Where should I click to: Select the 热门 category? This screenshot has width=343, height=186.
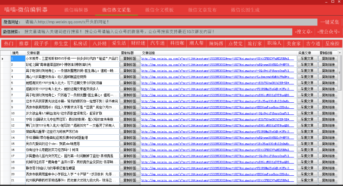pos(9,43)
